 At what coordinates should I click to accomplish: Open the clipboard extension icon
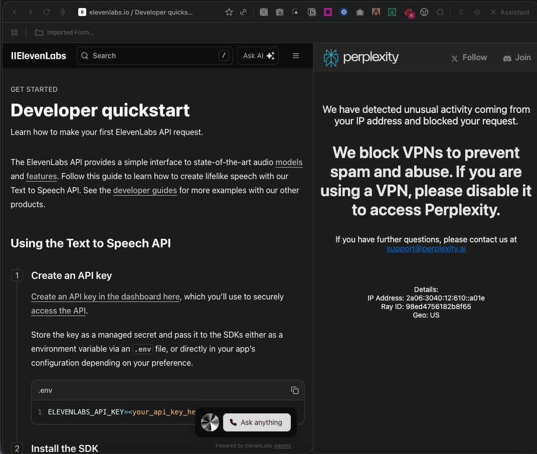click(x=280, y=13)
